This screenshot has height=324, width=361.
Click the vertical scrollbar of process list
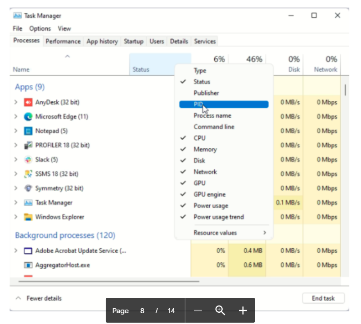point(345,90)
